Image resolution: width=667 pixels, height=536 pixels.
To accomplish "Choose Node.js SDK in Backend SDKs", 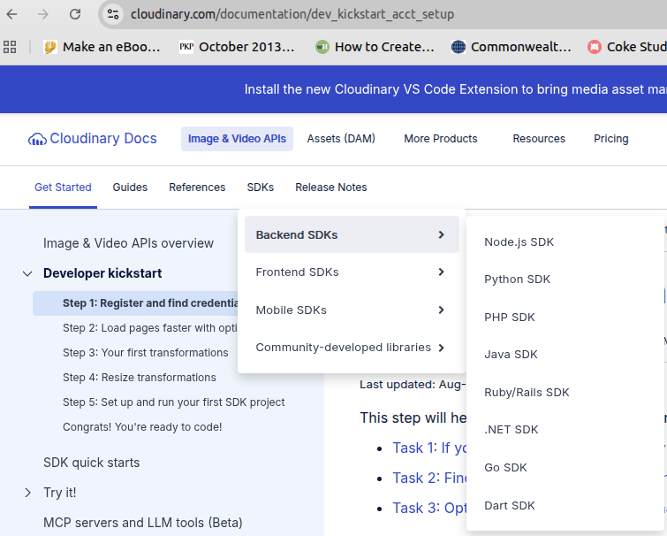I will pyautogui.click(x=519, y=241).
